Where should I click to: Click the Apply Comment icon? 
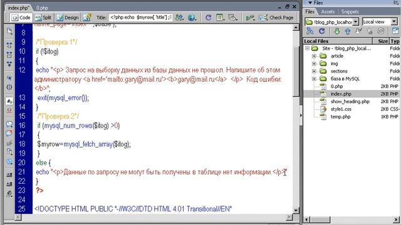[x=9, y=124]
